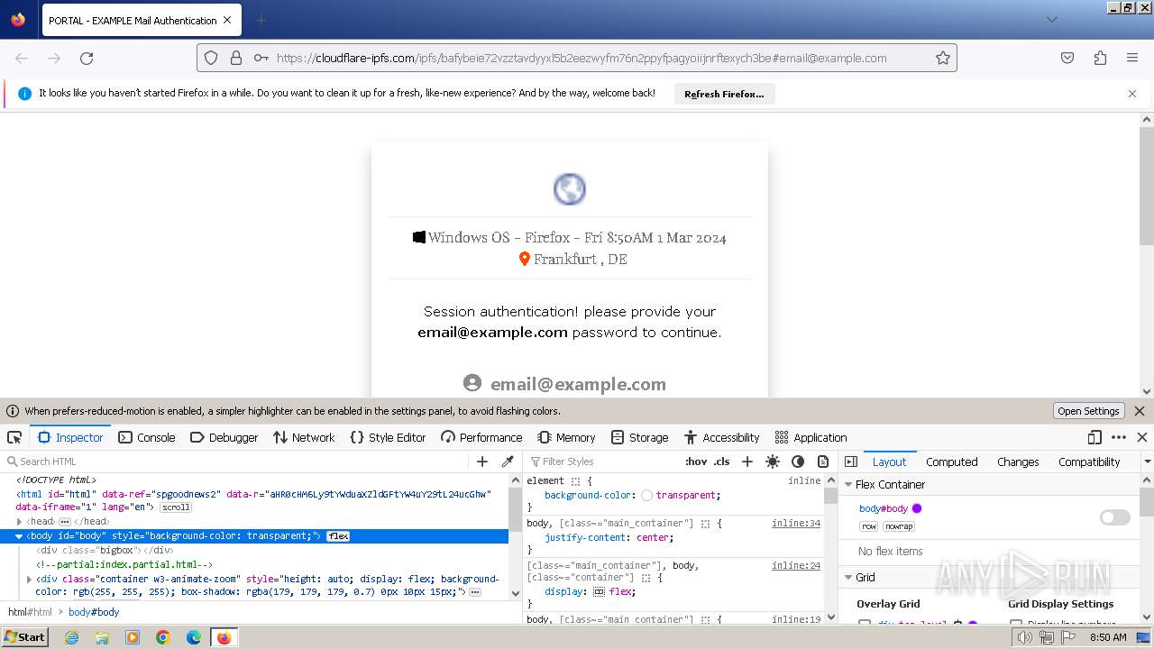Click the create new node plus icon
This screenshot has width=1154, height=649.
[x=482, y=462]
